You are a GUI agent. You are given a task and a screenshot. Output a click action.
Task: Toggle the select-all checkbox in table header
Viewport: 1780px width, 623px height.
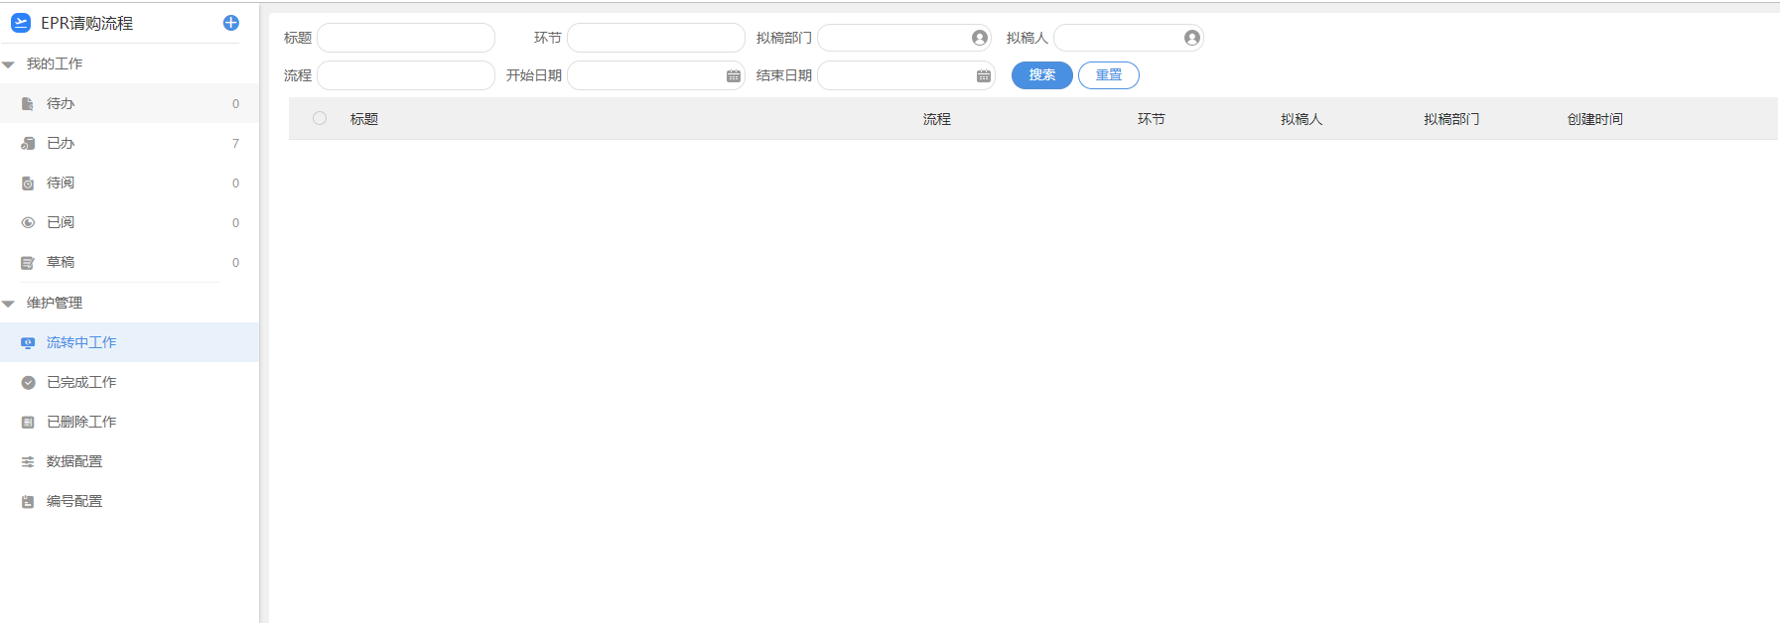(x=320, y=118)
